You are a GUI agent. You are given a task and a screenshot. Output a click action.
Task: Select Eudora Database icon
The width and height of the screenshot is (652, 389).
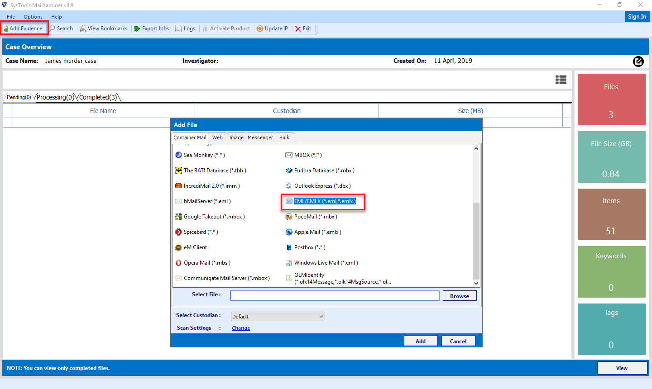[x=289, y=171]
